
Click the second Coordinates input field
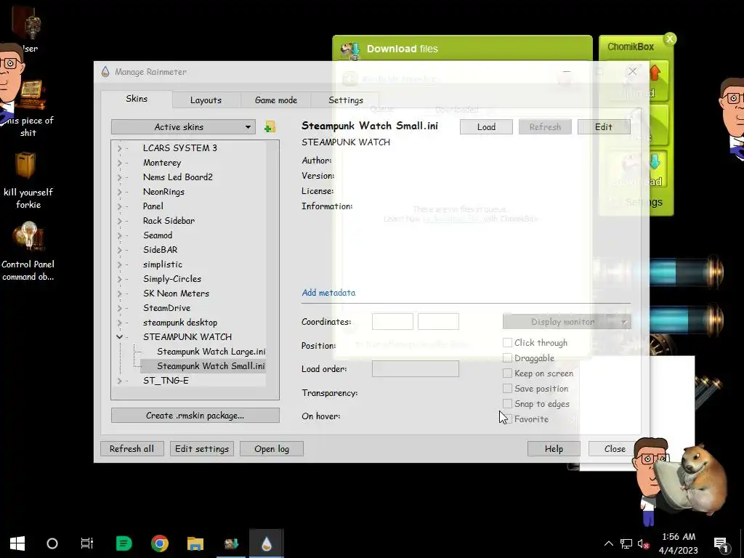(x=438, y=322)
